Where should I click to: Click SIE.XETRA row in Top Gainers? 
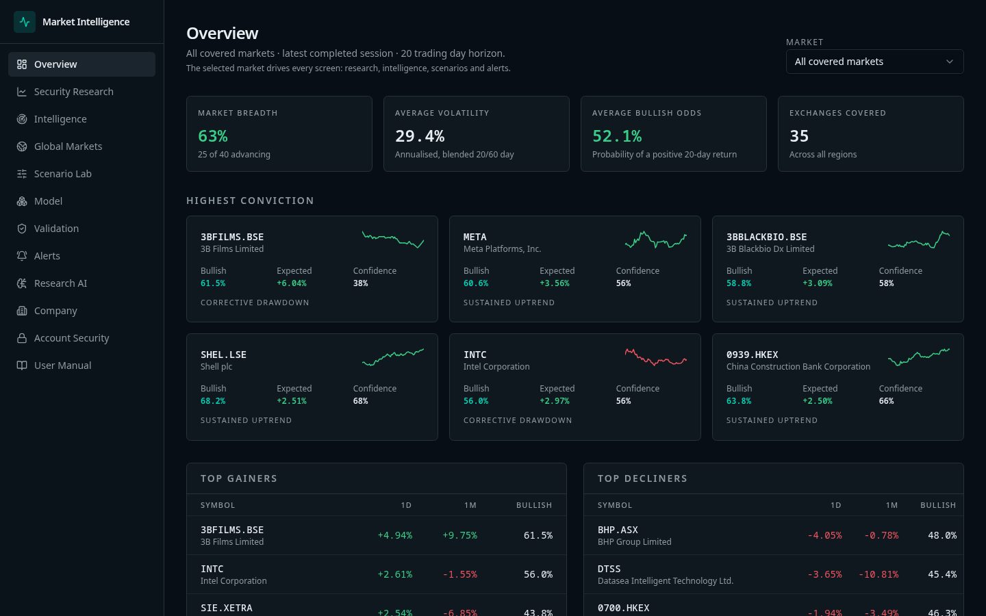tap(377, 606)
